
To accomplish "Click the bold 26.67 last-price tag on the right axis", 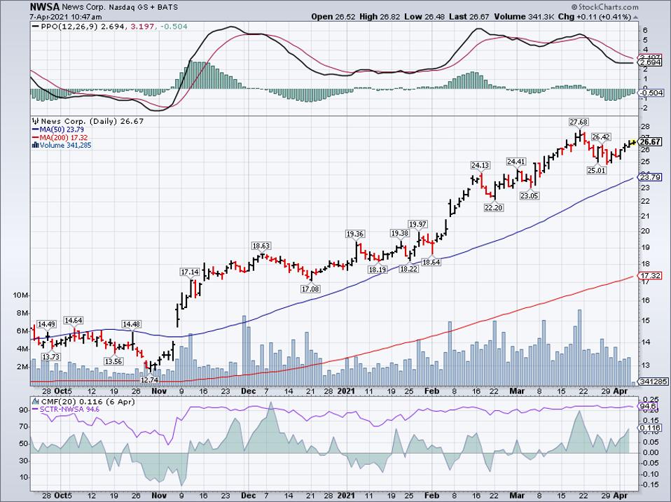I will coord(651,142).
